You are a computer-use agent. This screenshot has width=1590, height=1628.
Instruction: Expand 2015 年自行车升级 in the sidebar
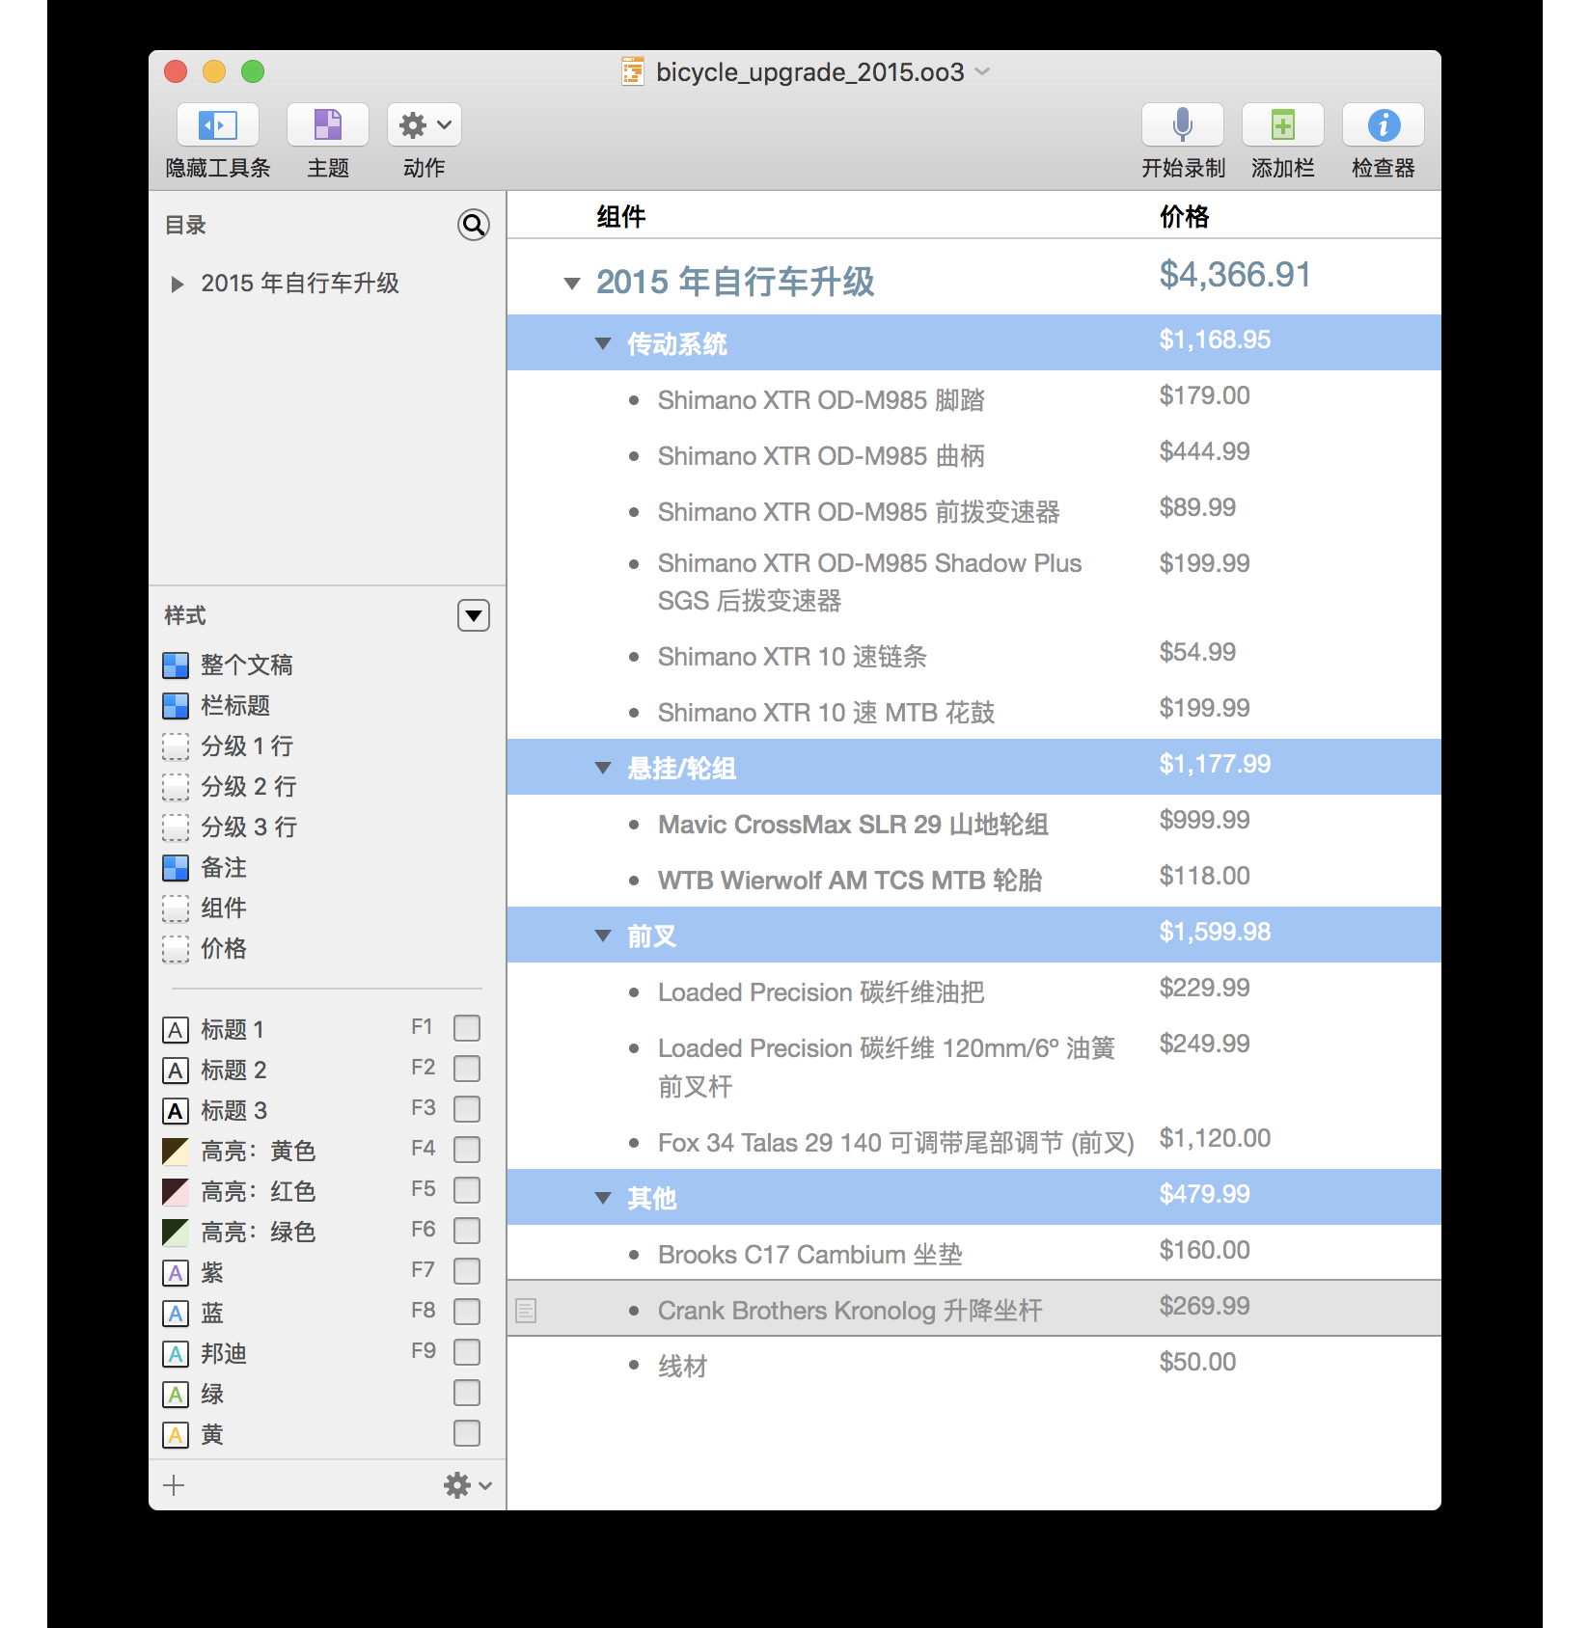click(x=177, y=284)
